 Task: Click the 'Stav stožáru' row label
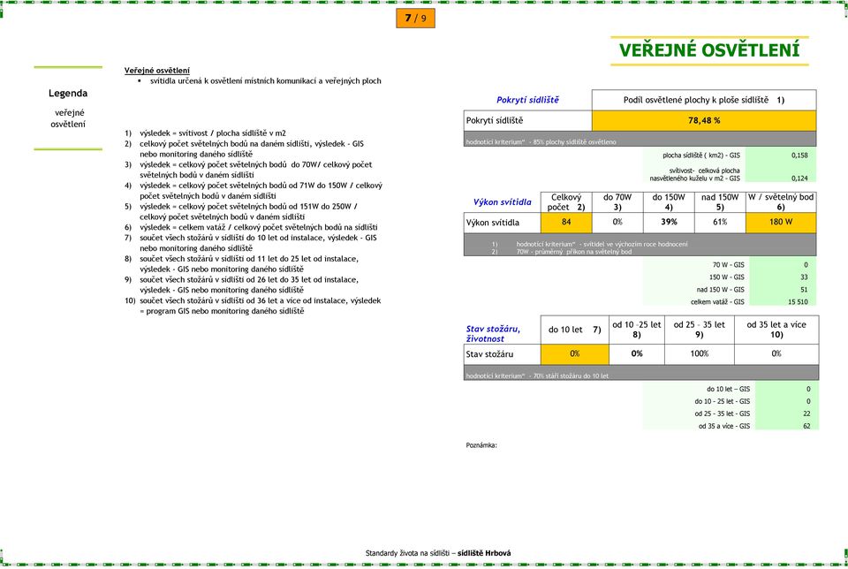click(489, 354)
